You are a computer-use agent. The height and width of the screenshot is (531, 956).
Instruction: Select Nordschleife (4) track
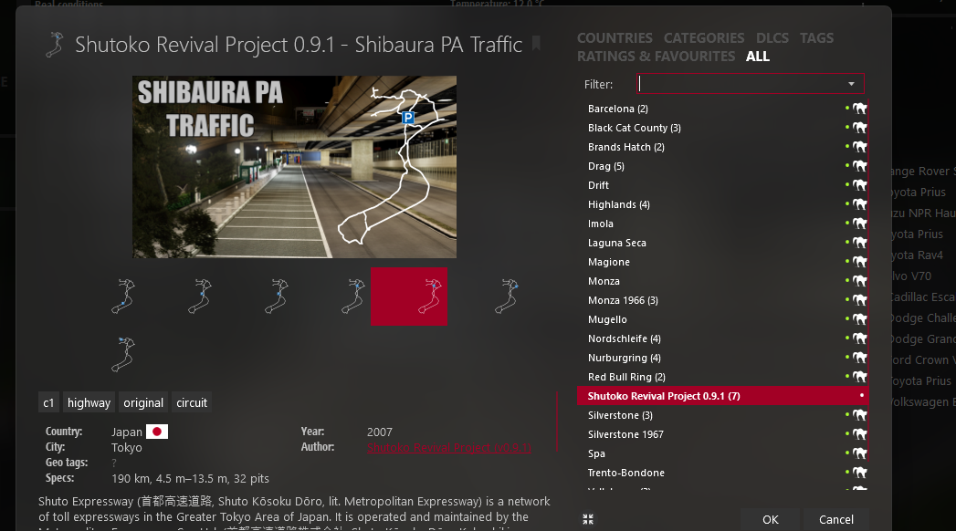pos(722,338)
